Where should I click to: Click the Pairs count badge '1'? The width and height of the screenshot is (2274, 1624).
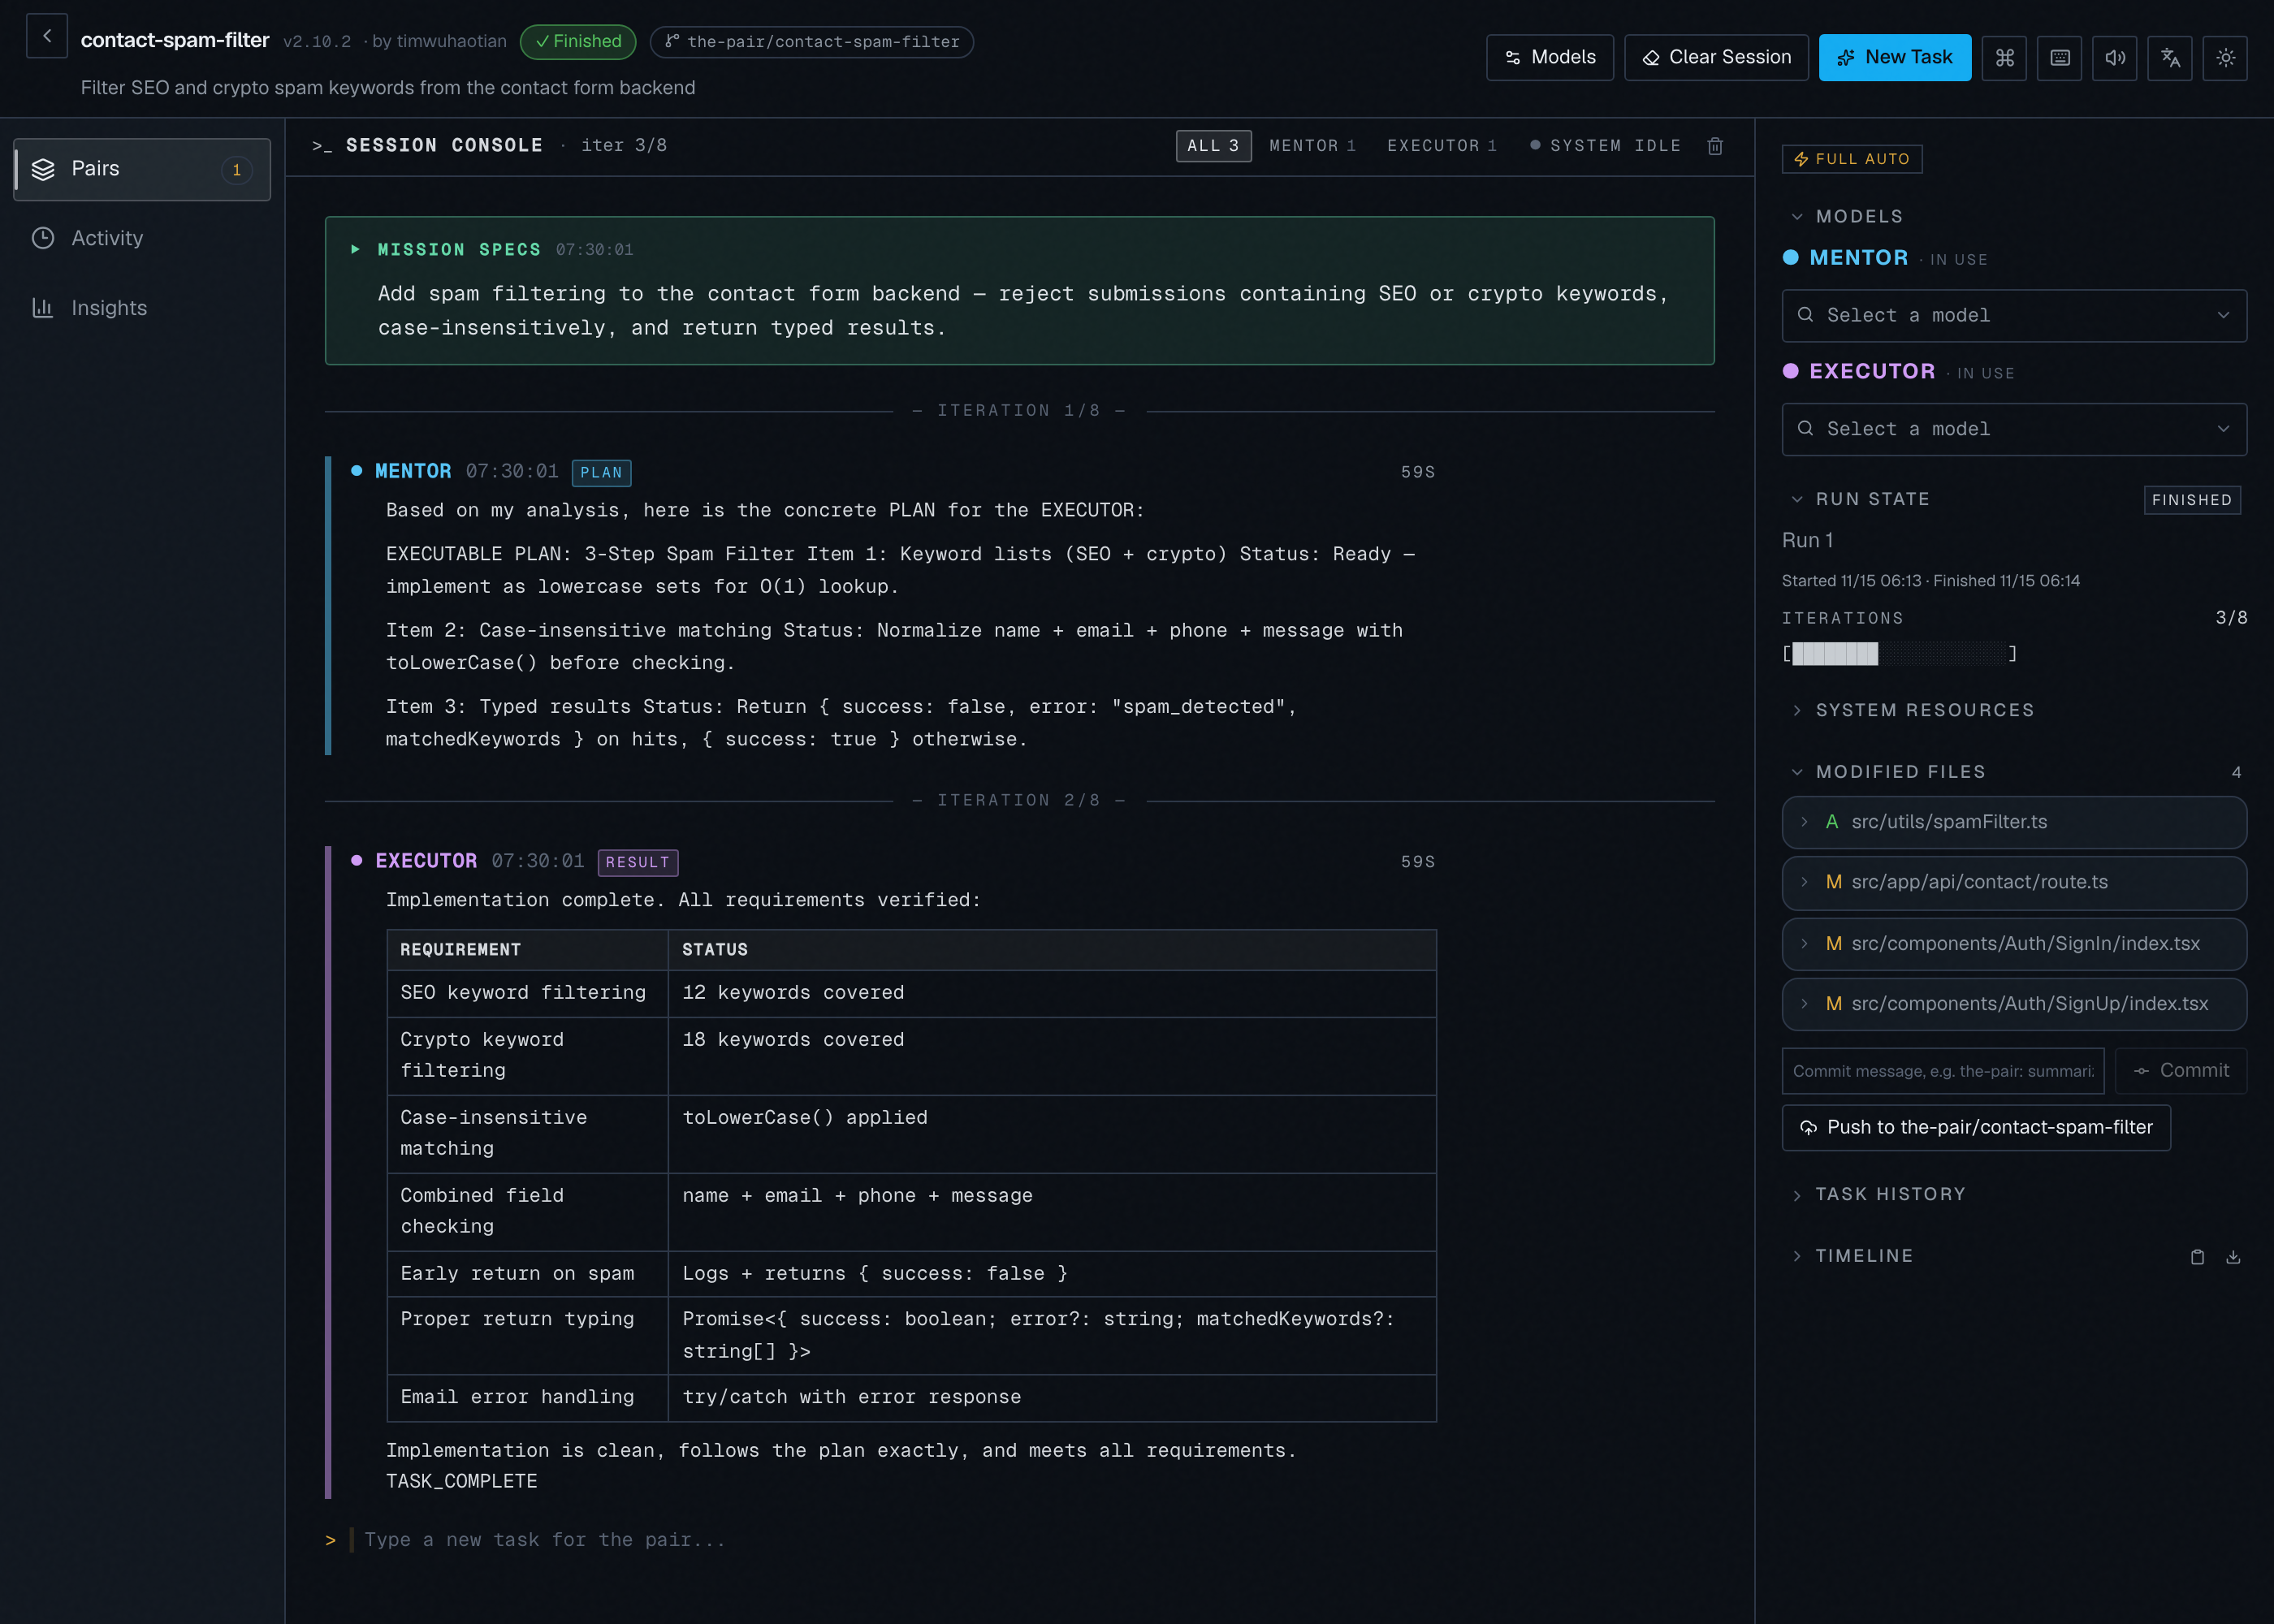pyautogui.click(x=236, y=170)
